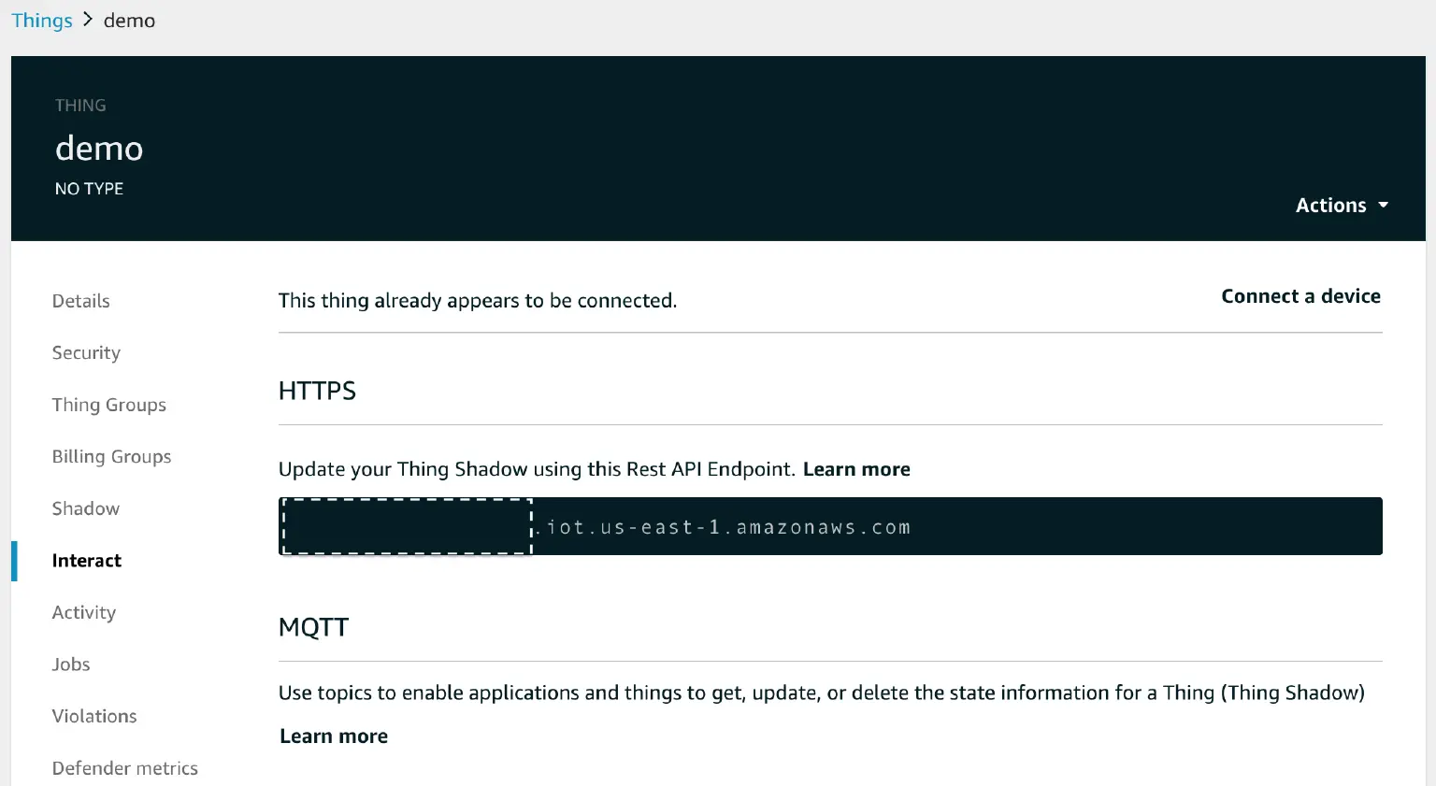Open the Security section
1436x786 pixels.
click(x=86, y=352)
